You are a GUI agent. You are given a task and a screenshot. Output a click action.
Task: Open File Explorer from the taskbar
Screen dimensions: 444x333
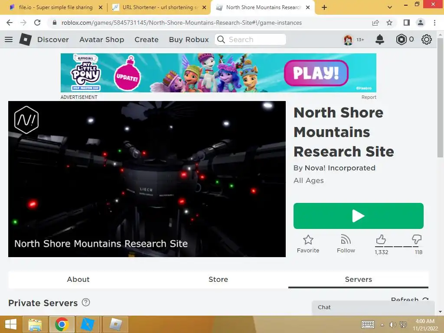(x=35, y=324)
